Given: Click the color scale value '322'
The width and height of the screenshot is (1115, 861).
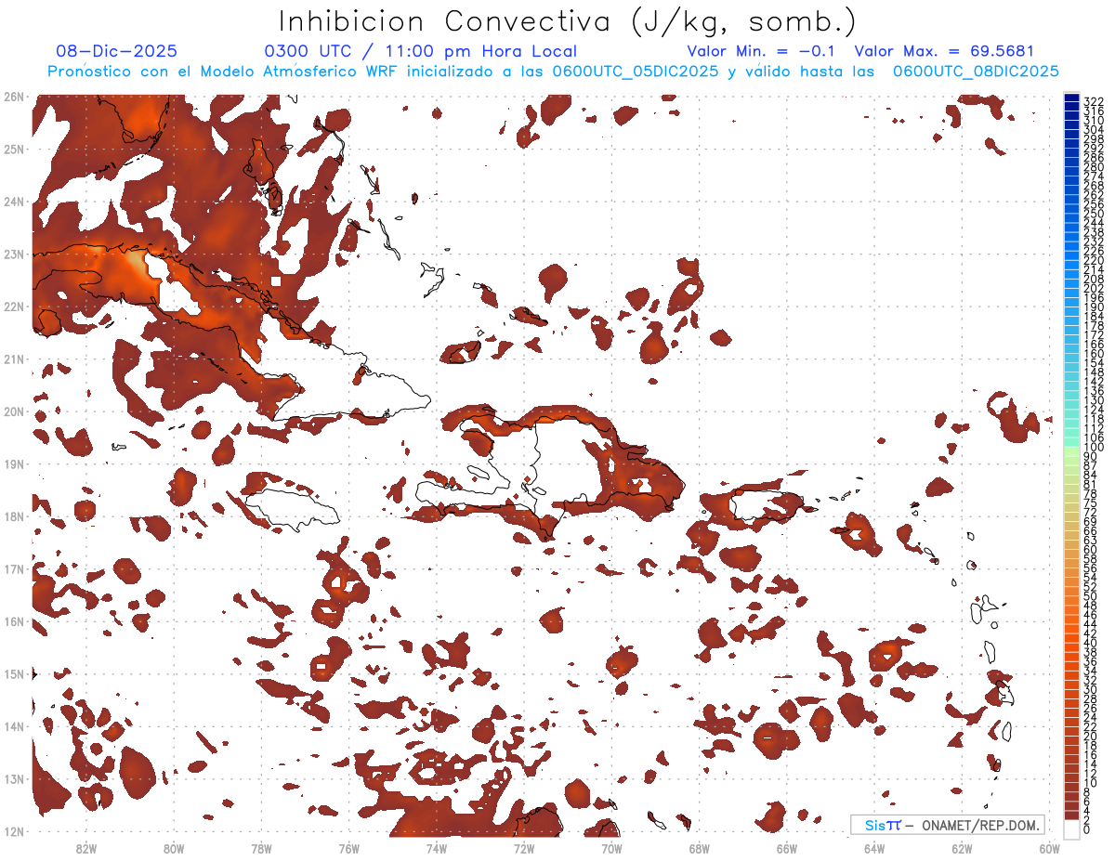Looking at the screenshot, I should click(x=1093, y=101).
